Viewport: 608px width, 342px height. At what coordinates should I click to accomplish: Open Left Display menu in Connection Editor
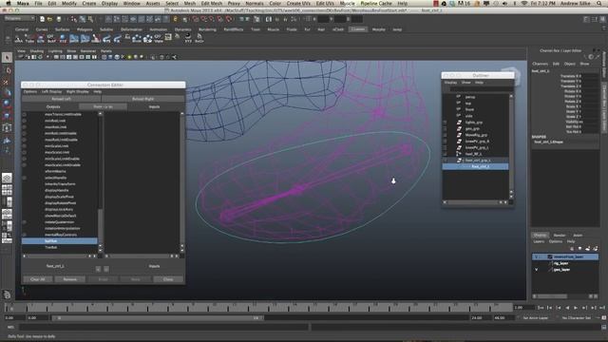51,92
